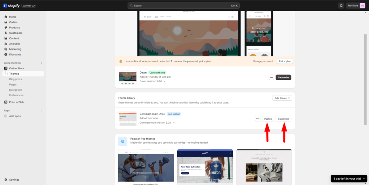The image size is (369, 185).
Task: Click the Discounts badge icon
Action: tap(6, 55)
